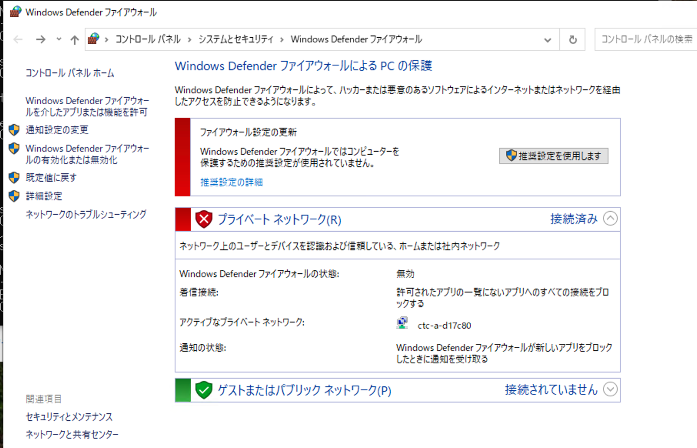Click the refresh icon beside address bar
This screenshot has height=448, width=697.
(x=572, y=40)
